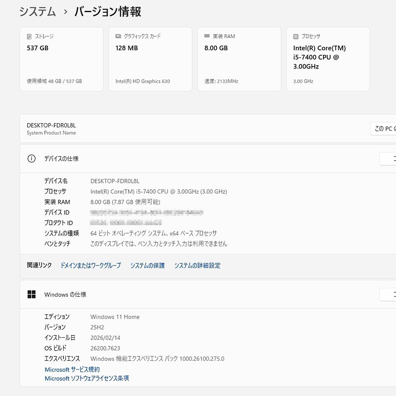Click the processor chip icon
The width and height of the screenshot is (396, 396).
point(296,37)
